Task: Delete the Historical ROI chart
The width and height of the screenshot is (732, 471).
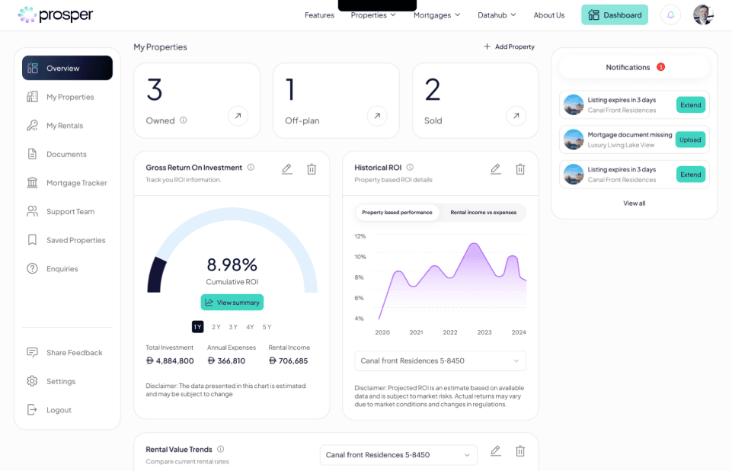Action: coord(520,169)
